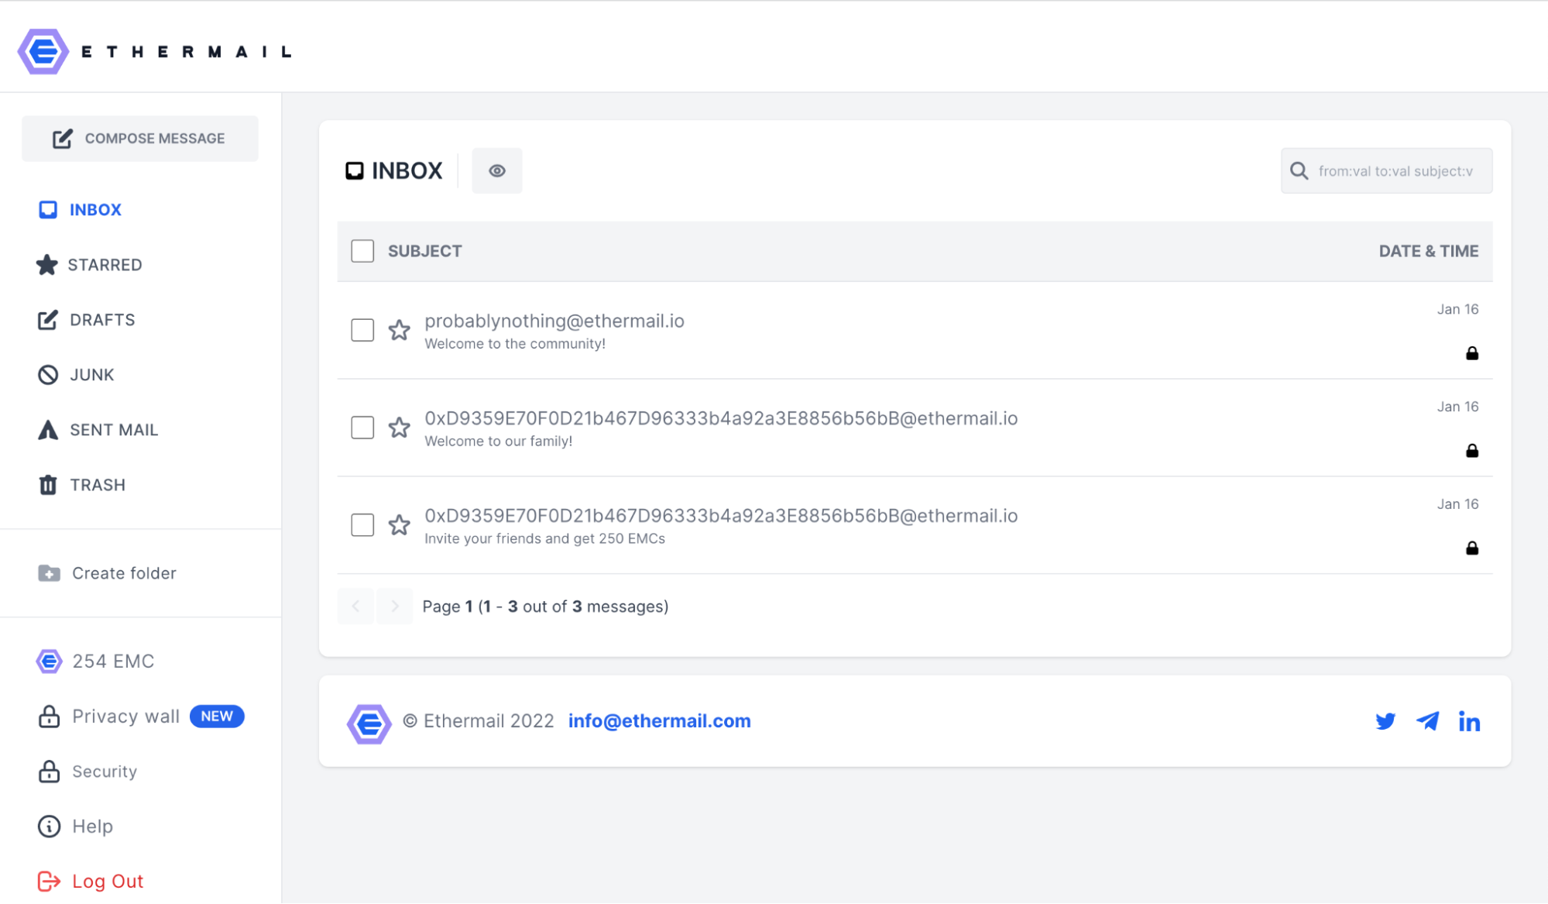Star the probablynothing@ethermail.io message
The image size is (1548, 904).
399,331
